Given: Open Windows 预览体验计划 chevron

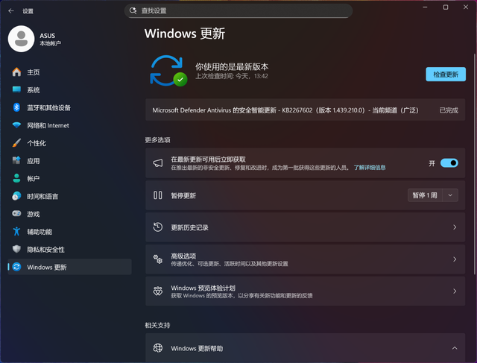Looking at the screenshot, I should pyautogui.click(x=455, y=291).
